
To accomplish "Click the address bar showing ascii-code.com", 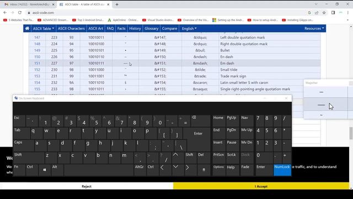I will (43, 13).
